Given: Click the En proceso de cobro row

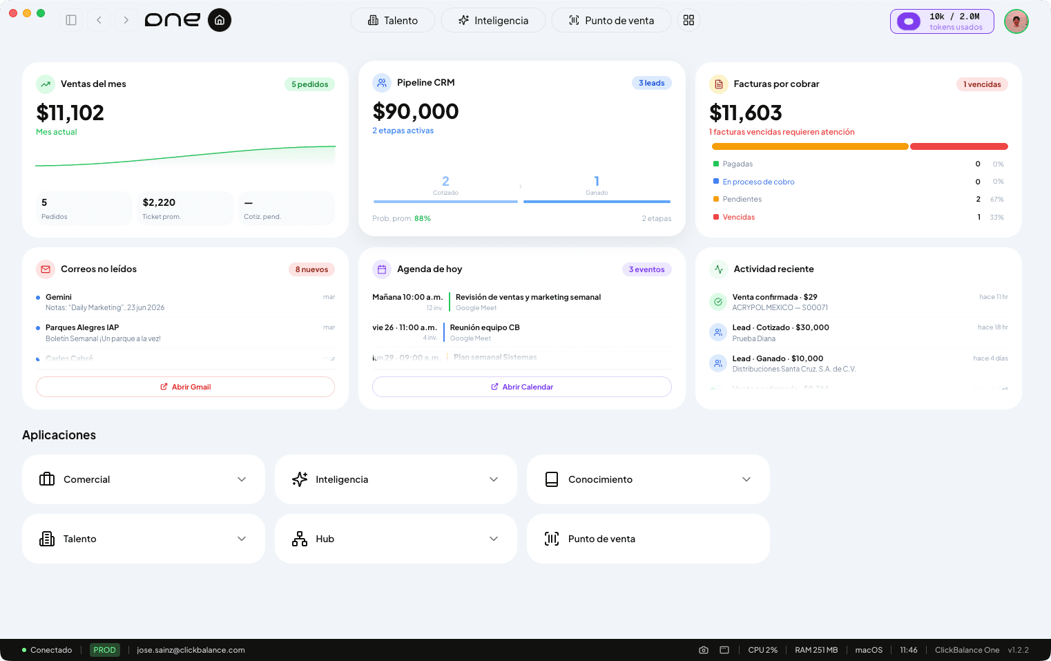Looking at the screenshot, I should [858, 182].
